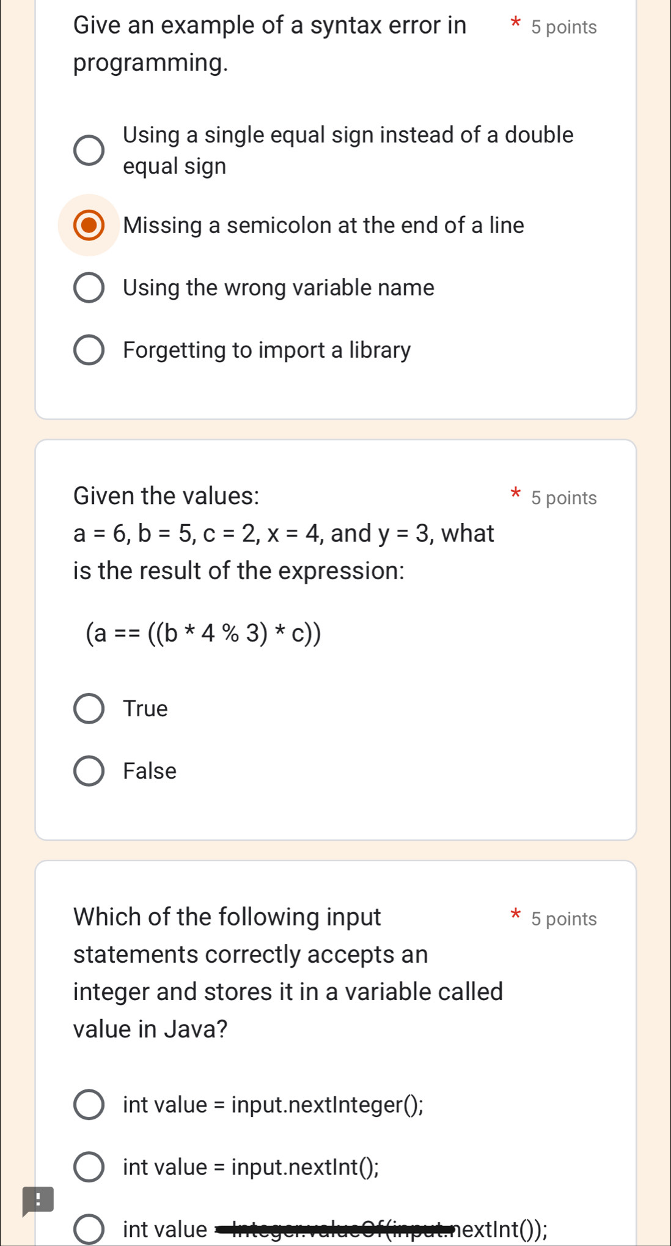Select "Missing a semicolon at the end of a line"

pos(89,225)
